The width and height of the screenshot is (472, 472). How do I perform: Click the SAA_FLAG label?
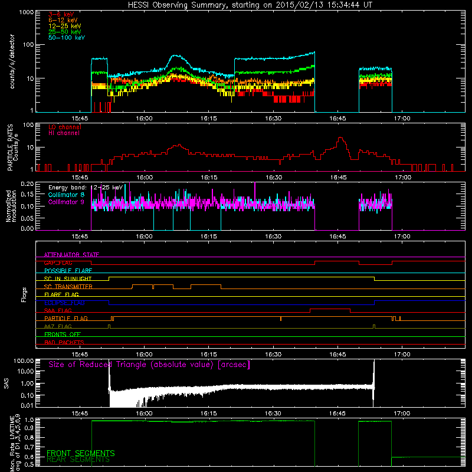[x=58, y=310]
